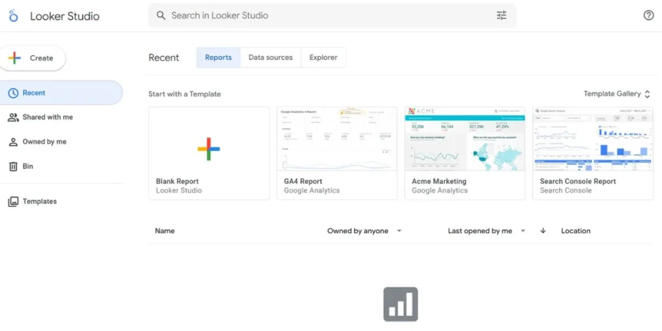Screen dimensions: 662x331
Task: Open search filter options icon
Action: pos(501,16)
